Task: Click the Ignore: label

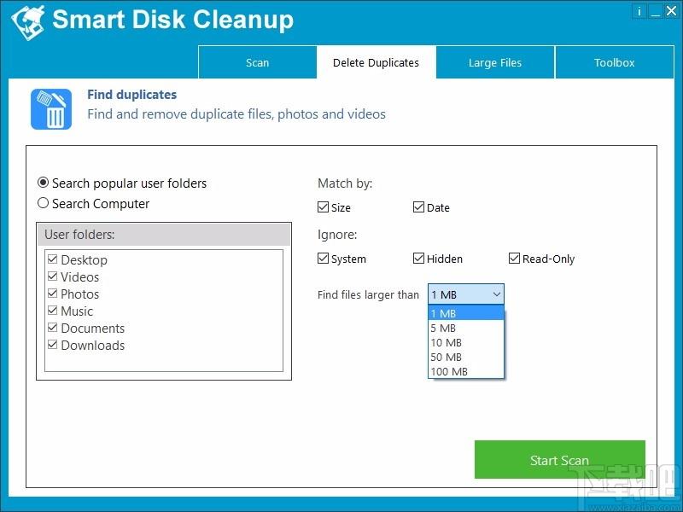Action: click(337, 235)
